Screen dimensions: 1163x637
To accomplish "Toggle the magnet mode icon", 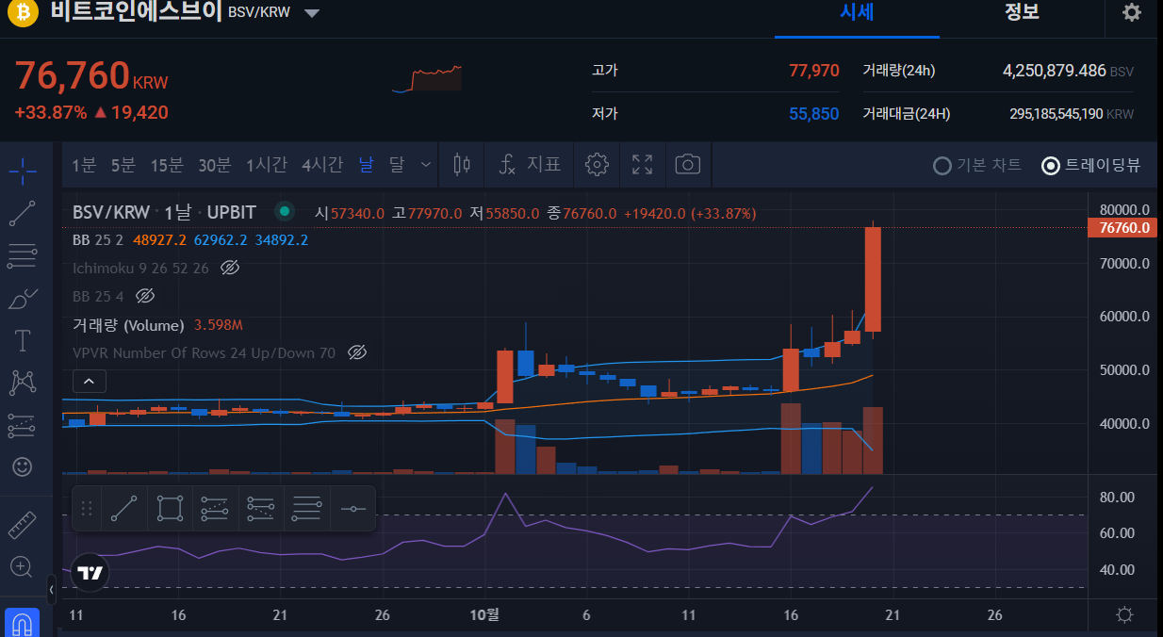I will pyautogui.click(x=23, y=624).
